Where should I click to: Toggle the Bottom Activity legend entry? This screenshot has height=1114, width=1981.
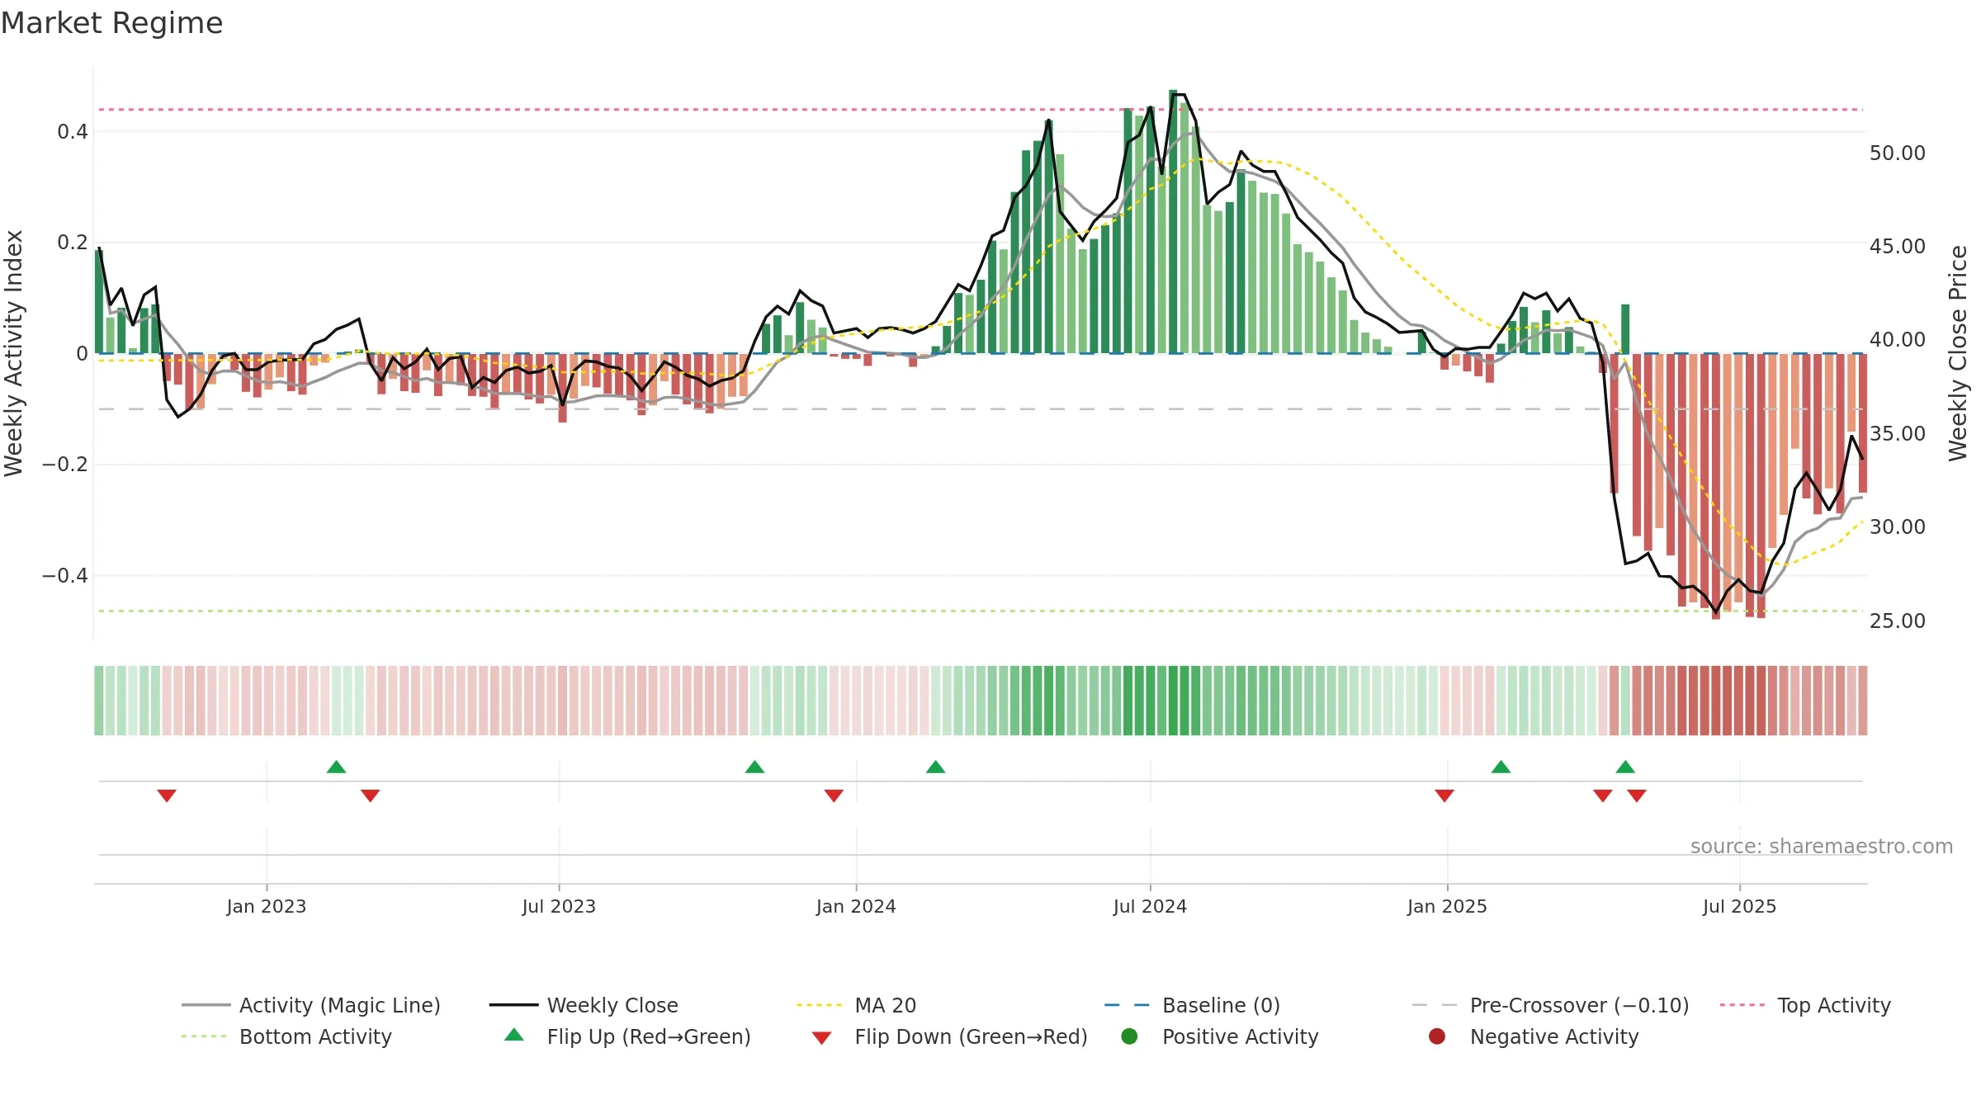click(x=286, y=1036)
